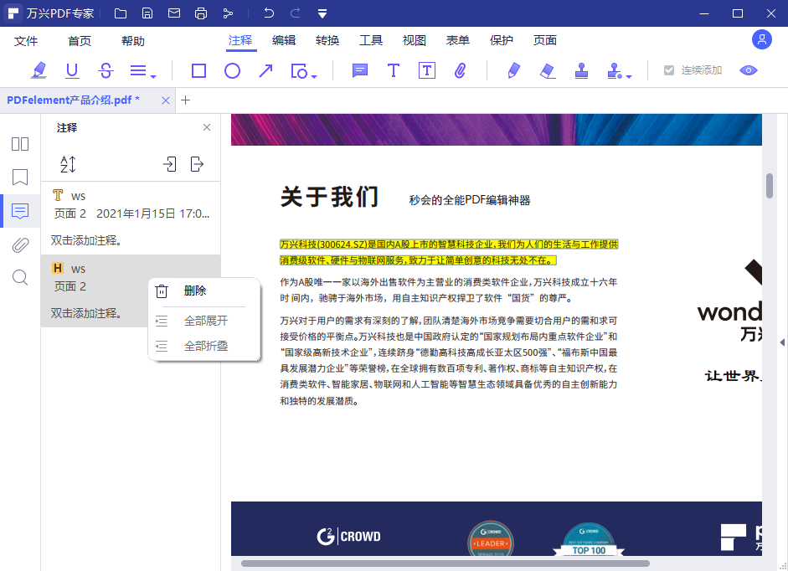The image size is (788, 571).
Task: Expand the right side panel arrow
Action: point(782,342)
